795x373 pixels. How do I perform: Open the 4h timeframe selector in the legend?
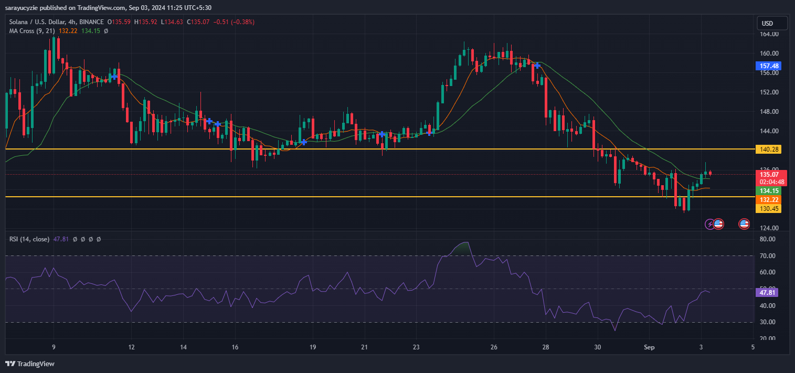tap(70, 22)
